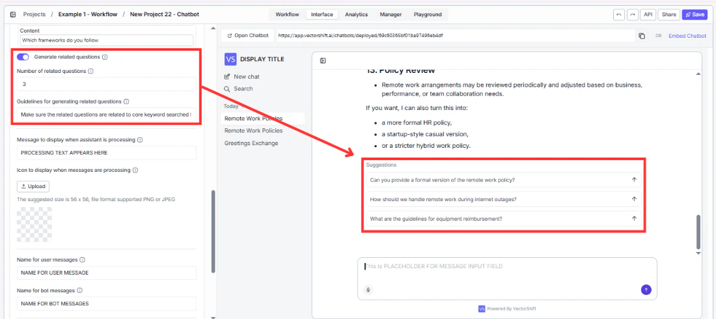Image resolution: width=716 pixels, height=319 pixels.
Task: Click the info icon beside Name for user messages
Action: coord(82,260)
